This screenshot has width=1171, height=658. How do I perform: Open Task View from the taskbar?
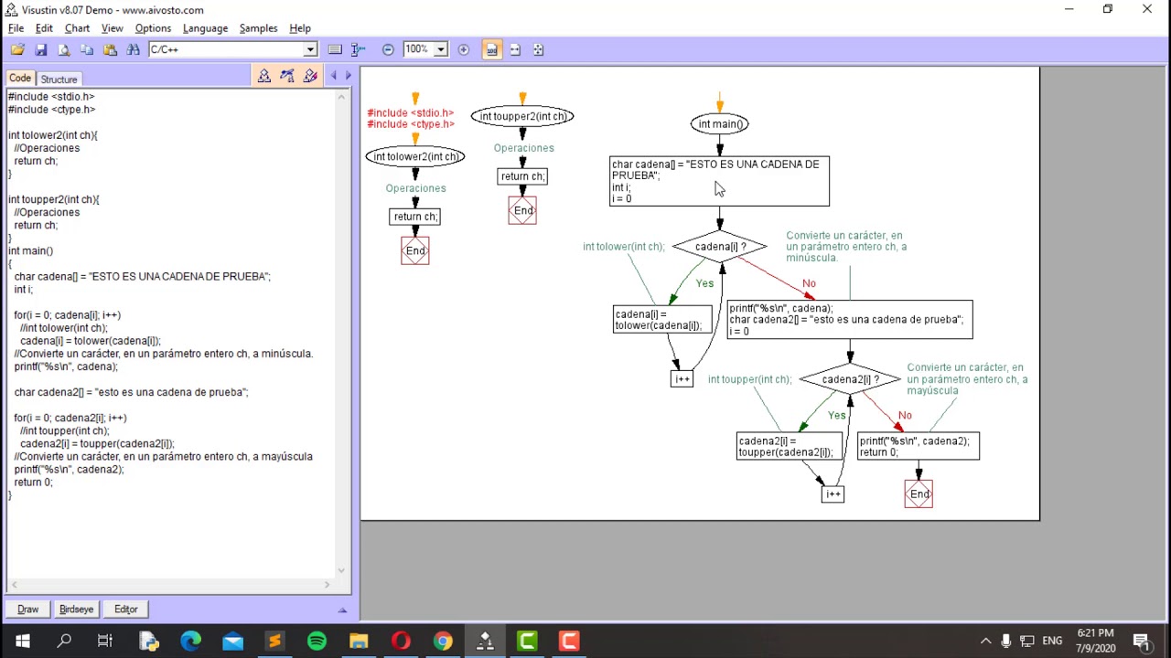coord(105,641)
